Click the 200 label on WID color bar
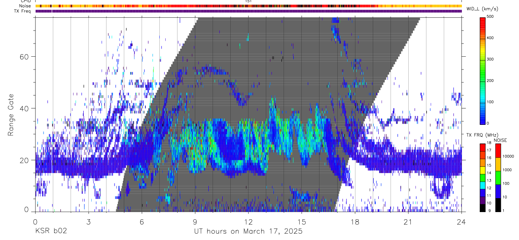The image size is (519, 240). [491, 80]
